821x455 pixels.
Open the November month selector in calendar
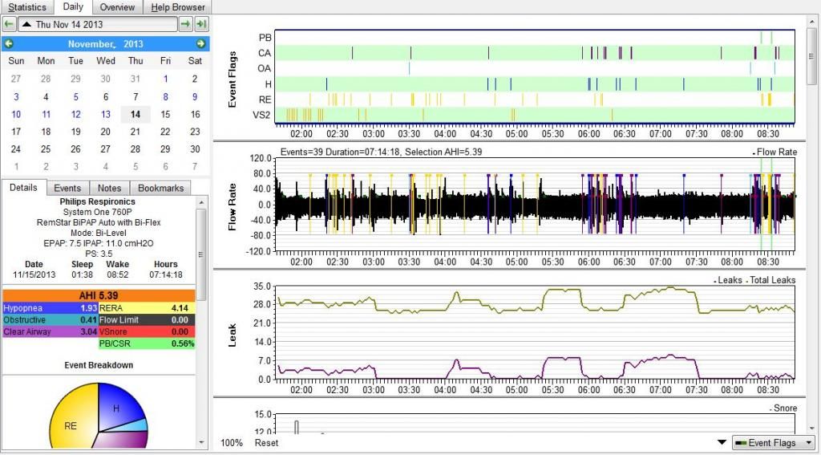click(93, 44)
